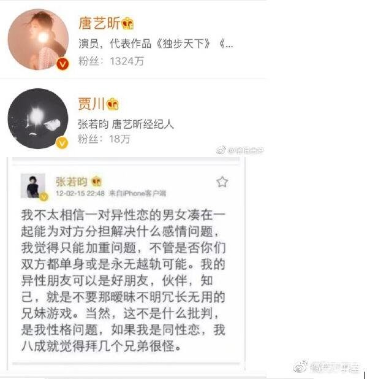Expand 唐艺昕's truncated bio description

pos(156,44)
